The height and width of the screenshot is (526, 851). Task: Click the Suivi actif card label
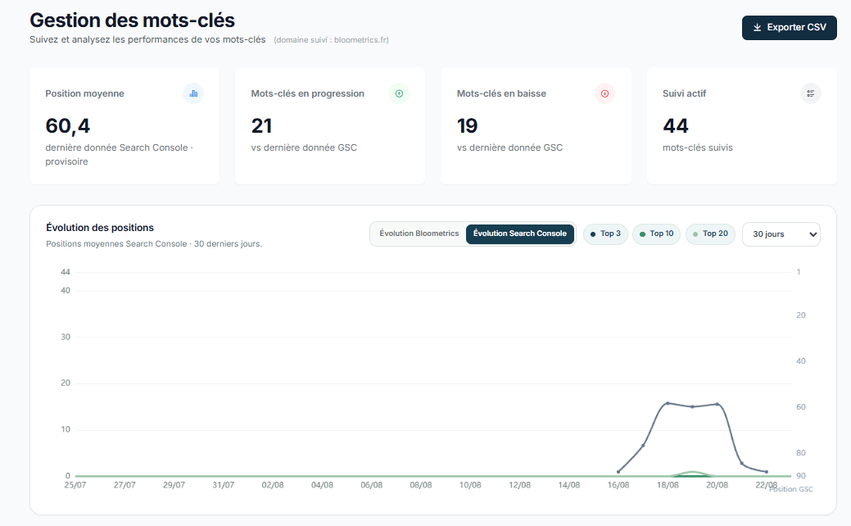685,94
